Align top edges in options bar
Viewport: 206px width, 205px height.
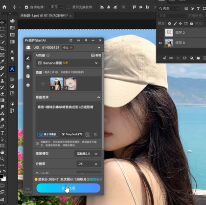134,7
